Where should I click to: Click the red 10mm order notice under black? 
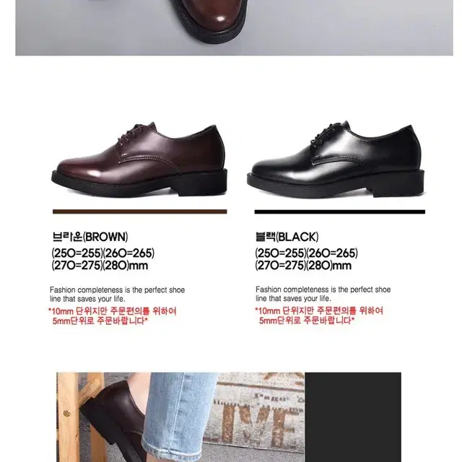pyautogui.click(x=319, y=315)
